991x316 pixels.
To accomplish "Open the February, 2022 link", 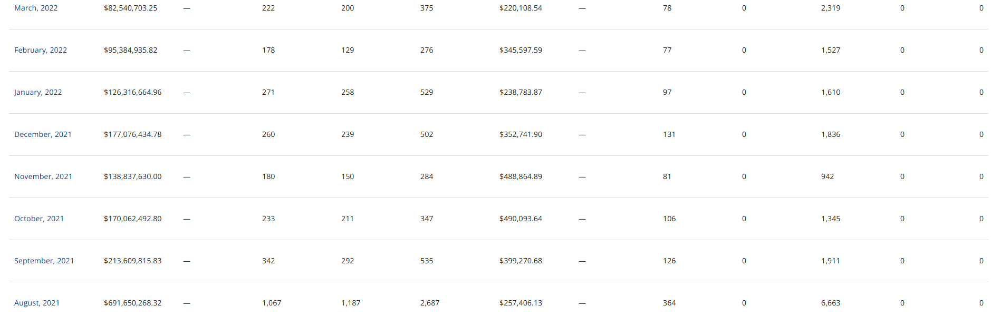I will (41, 50).
